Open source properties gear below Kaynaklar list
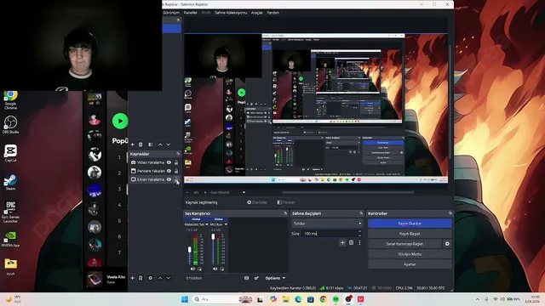This screenshot has width=545, height=306. [x=151, y=278]
